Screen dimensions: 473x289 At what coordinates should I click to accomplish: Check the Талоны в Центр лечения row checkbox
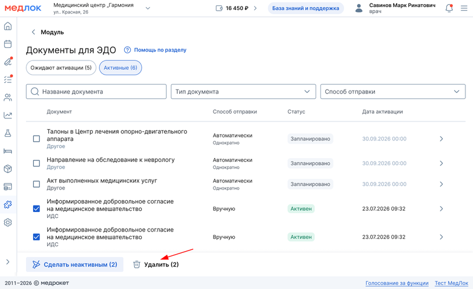(36, 139)
